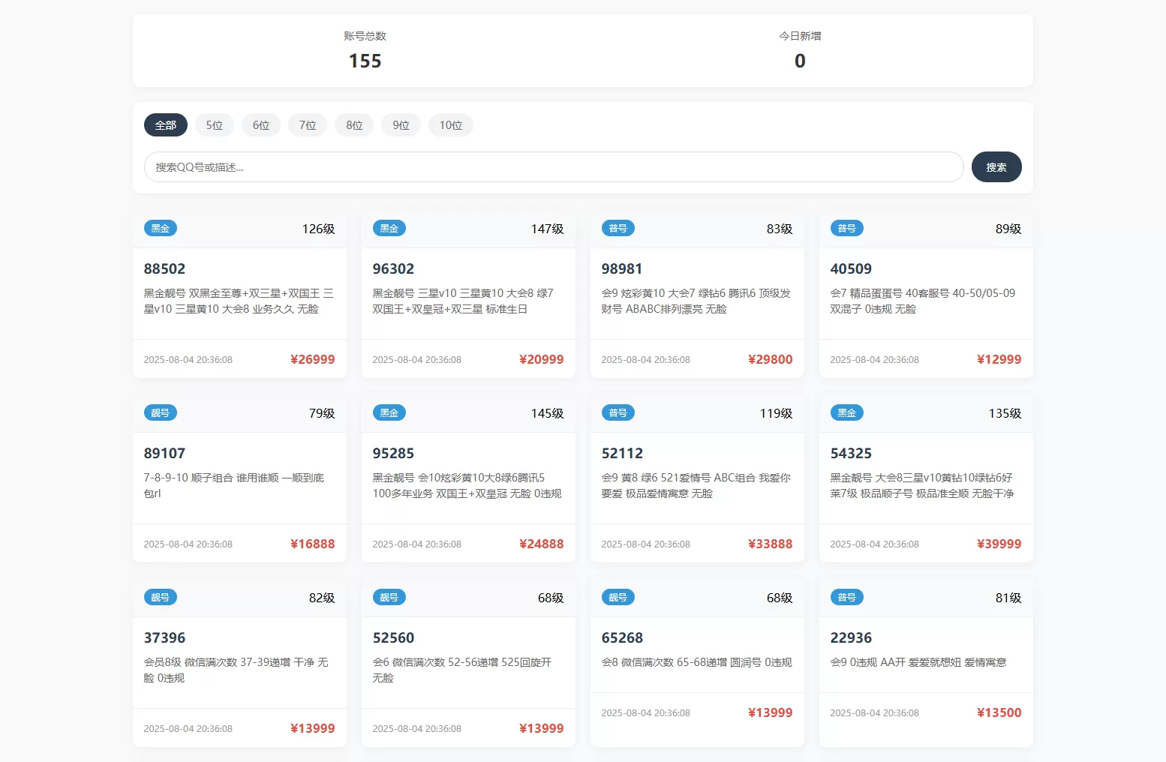Select the 全部 filter tab

165,125
